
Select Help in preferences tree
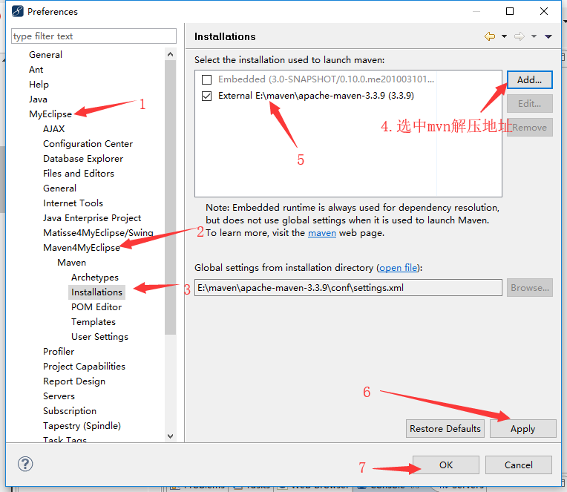39,85
